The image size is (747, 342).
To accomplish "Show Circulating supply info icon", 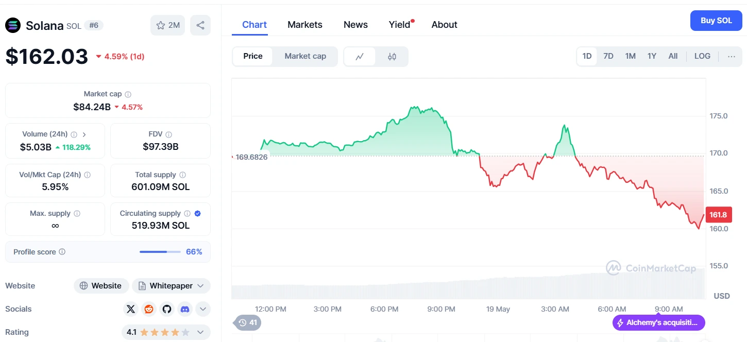I will [x=187, y=214].
